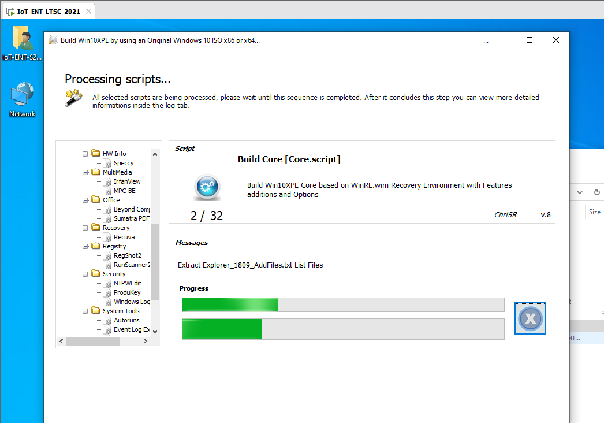Click the 'Build Core [Core.script]' title
The width and height of the screenshot is (604, 423).
(289, 159)
